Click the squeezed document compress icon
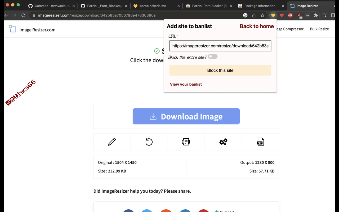Image resolution: width=339 pixels, height=212 pixels. [x=186, y=142]
